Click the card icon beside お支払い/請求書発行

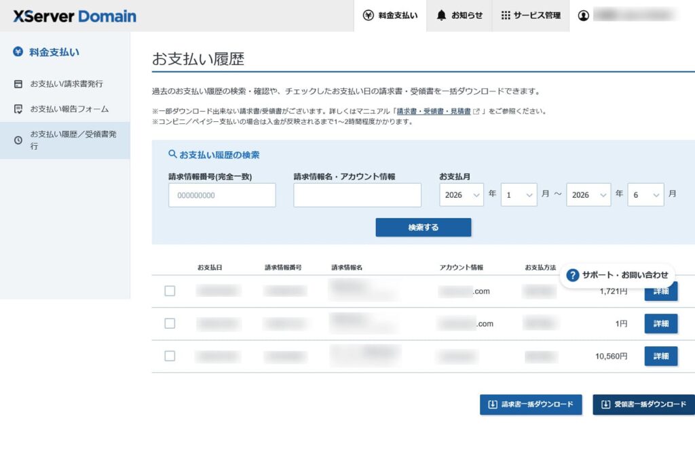point(18,84)
